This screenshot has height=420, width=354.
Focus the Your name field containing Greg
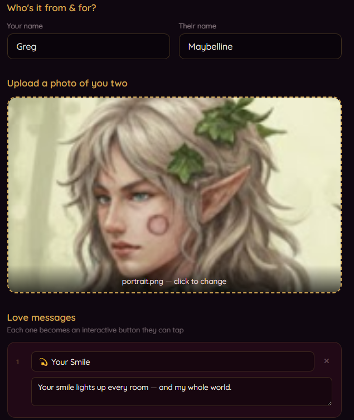89,46
